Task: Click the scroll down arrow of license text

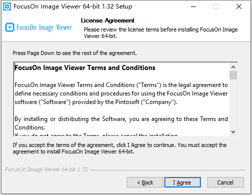Action: pyautogui.click(x=233, y=132)
